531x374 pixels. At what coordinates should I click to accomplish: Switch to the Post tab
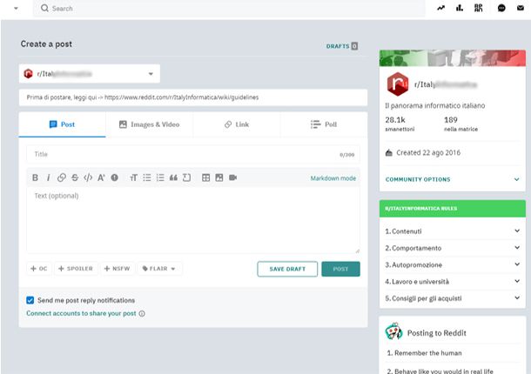pos(62,124)
